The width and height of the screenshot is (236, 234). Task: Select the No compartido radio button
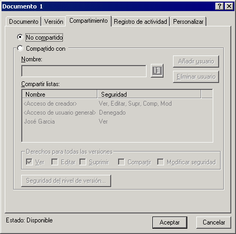(x=20, y=37)
